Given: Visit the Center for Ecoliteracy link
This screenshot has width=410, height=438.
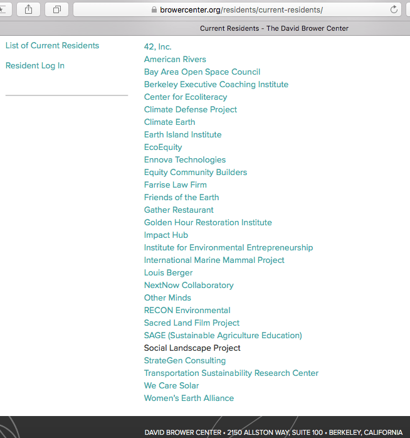Looking at the screenshot, I should tap(186, 97).
